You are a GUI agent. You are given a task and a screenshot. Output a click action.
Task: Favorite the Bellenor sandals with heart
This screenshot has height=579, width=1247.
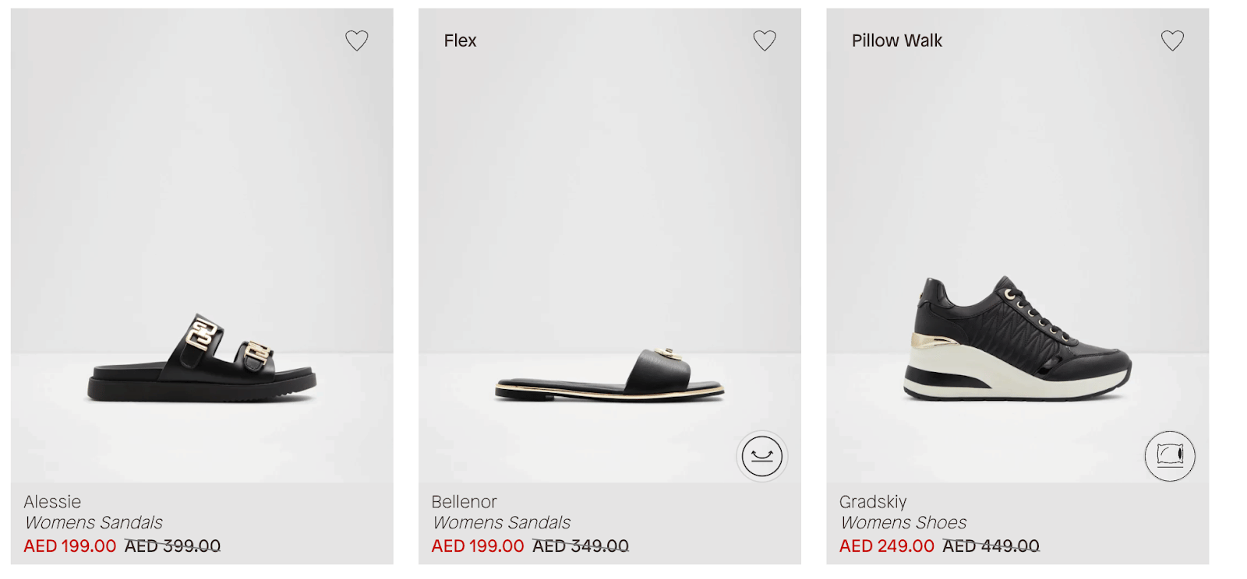765,40
